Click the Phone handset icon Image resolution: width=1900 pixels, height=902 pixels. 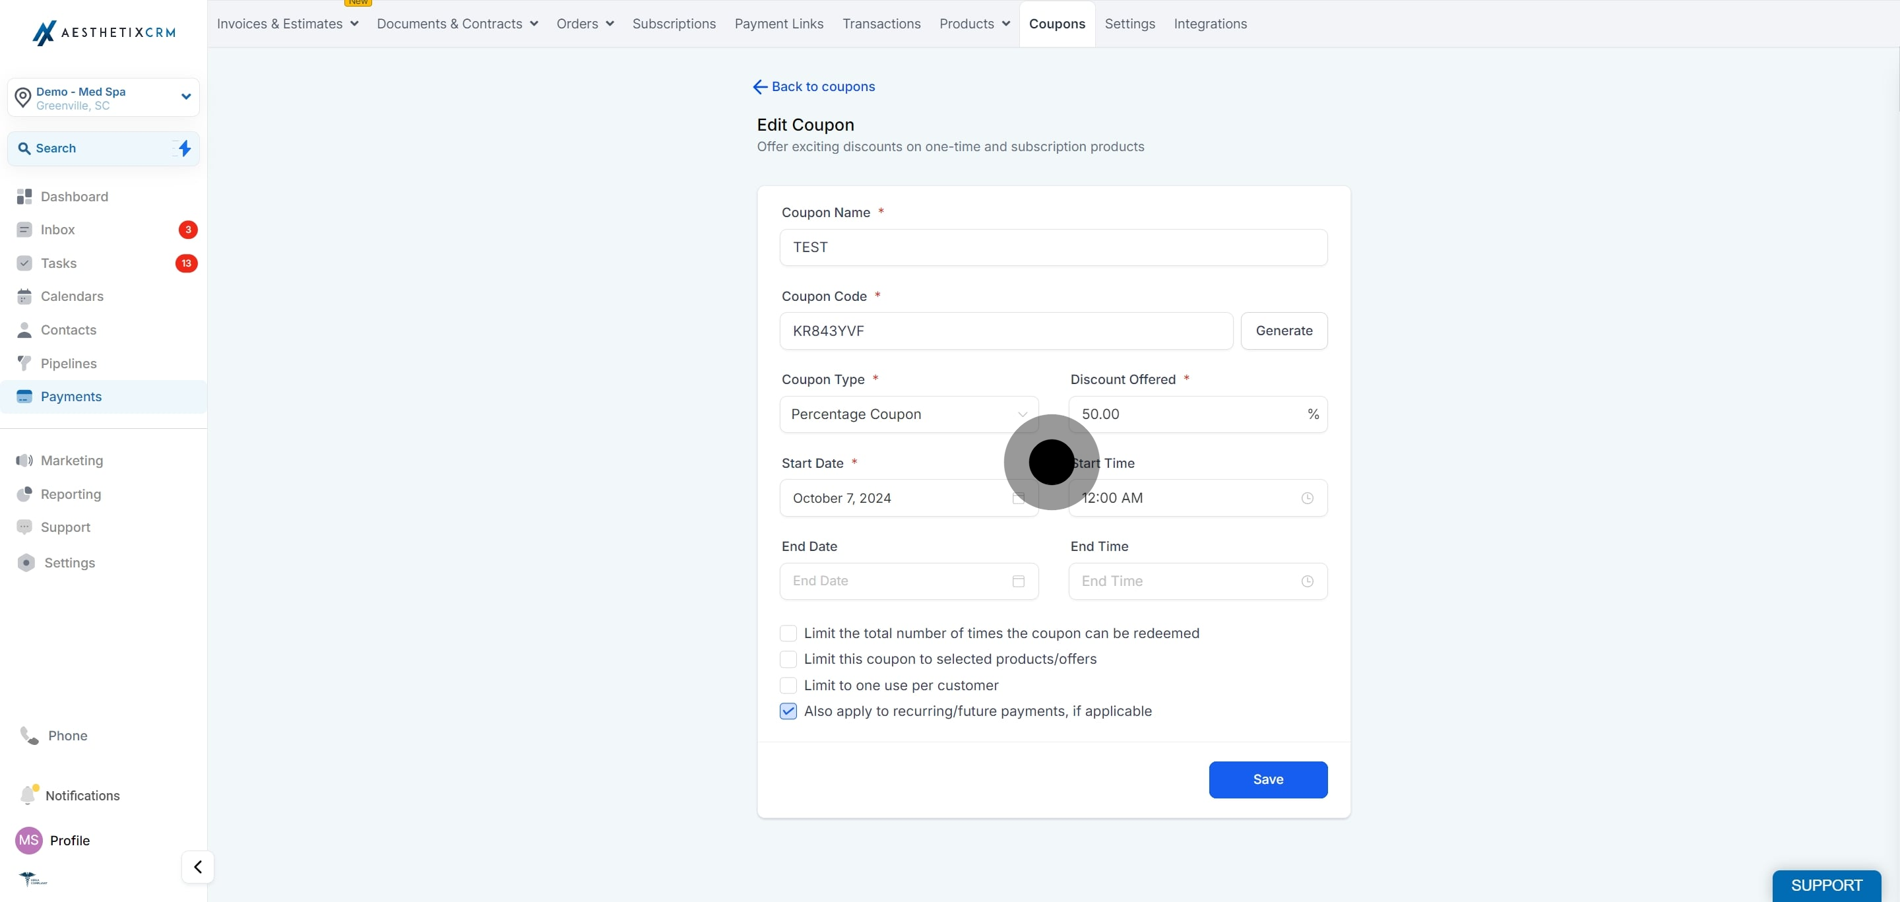tap(30, 735)
